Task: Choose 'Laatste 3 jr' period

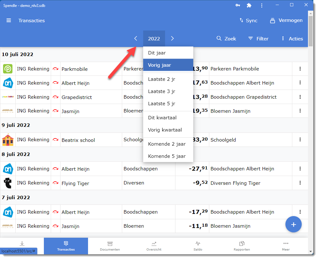Action: coord(168,91)
